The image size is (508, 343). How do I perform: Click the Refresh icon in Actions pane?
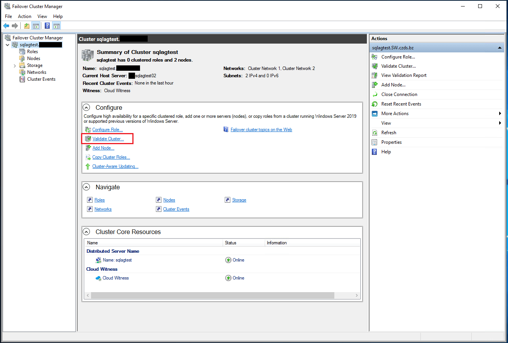pos(374,133)
